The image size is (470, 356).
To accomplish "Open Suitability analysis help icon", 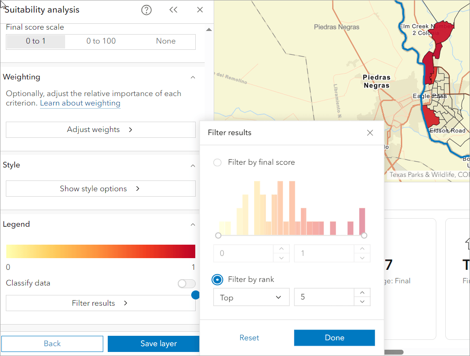I will coord(146,10).
